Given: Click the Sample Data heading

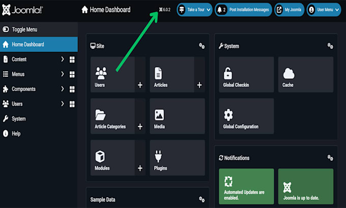Looking at the screenshot, I should tap(103, 200).
